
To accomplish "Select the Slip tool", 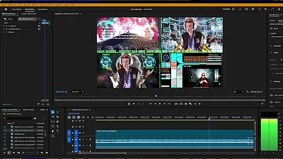I will click(53, 122).
